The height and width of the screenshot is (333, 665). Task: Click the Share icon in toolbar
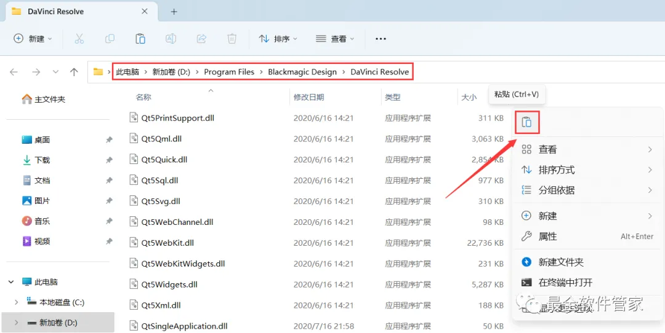pyautogui.click(x=201, y=39)
